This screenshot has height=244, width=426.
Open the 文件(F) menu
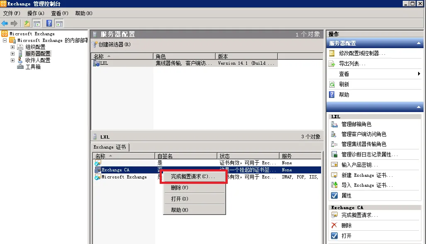coord(12,13)
